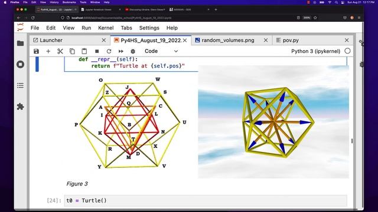Open the JupyterLab View menu
Viewport: 378px width, 212px height.
tap(69, 28)
